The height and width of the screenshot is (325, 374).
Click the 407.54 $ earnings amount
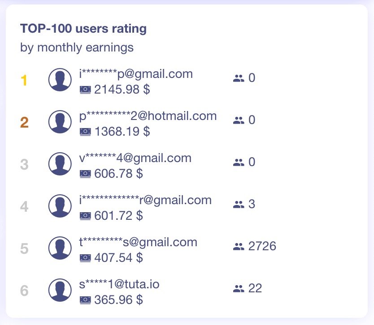(x=118, y=258)
